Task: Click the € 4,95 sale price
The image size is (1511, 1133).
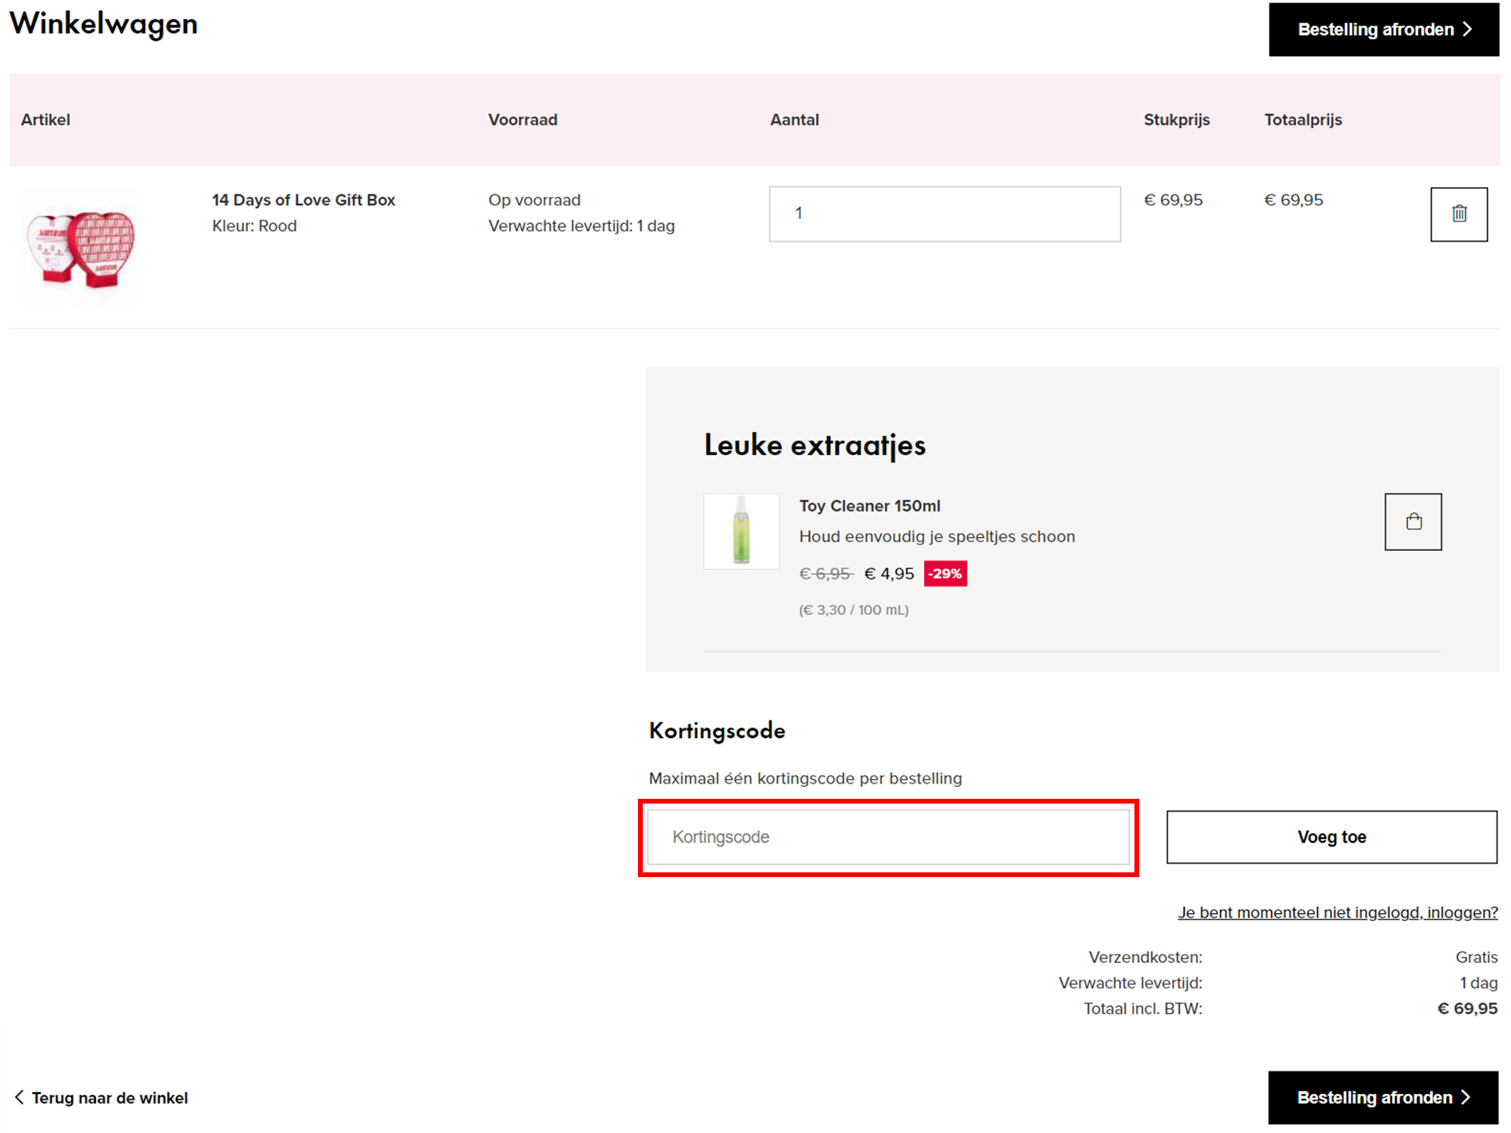Action: coord(889,574)
